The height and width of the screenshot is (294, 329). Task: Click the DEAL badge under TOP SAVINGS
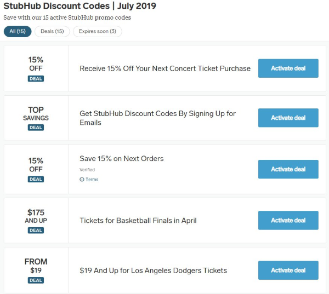tap(36, 128)
